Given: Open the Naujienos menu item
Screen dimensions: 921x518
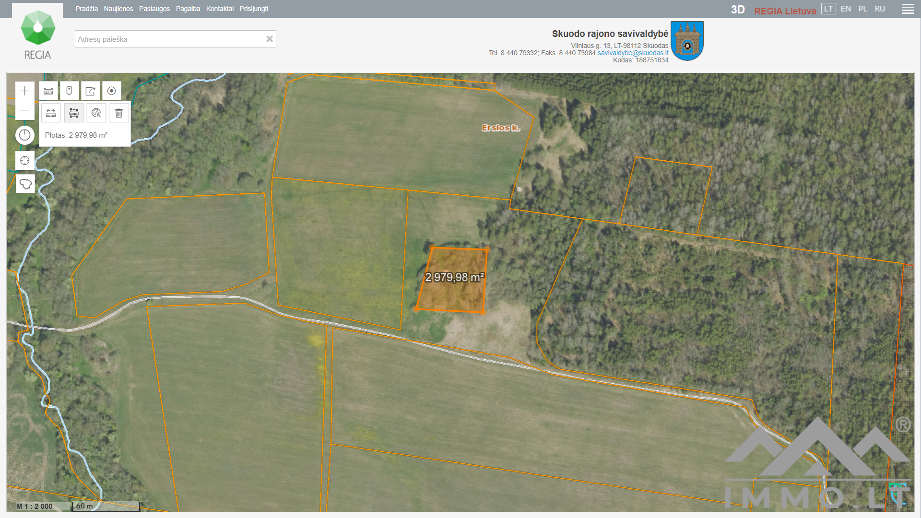Looking at the screenshot, I should [118, 9].
